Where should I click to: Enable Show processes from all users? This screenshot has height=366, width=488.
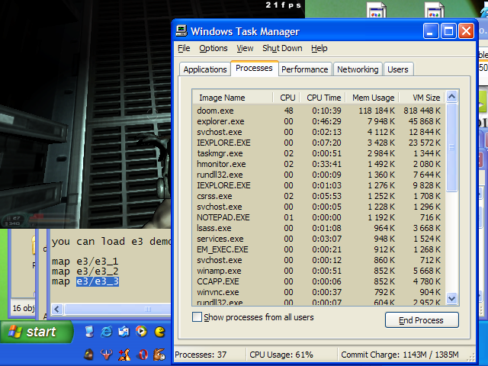[x=197, y=317]
